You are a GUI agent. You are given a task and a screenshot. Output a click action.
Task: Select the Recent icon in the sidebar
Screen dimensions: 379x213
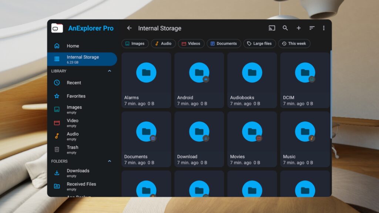[x=56, y=83]
